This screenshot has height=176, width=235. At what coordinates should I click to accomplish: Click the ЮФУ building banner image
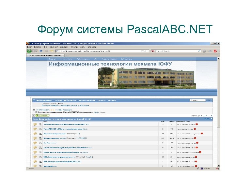(x=147, y=78)
